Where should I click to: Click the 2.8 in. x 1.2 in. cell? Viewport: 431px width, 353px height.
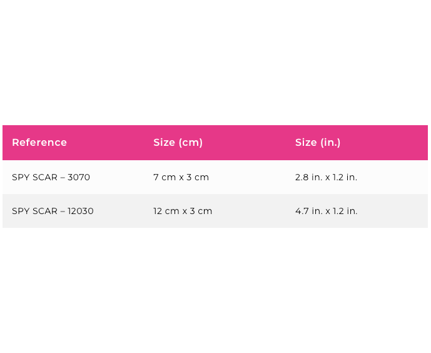tap(326, 177)
